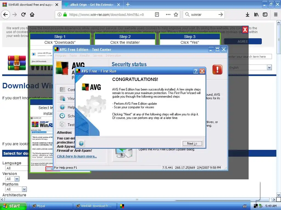Open help via round question icon in wizard
The height and width of the screenshot is (210, 281).
(81, 143)
